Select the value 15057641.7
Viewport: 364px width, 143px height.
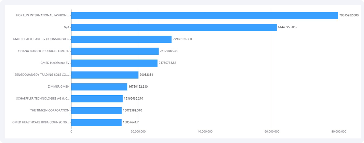click(131, 123)
